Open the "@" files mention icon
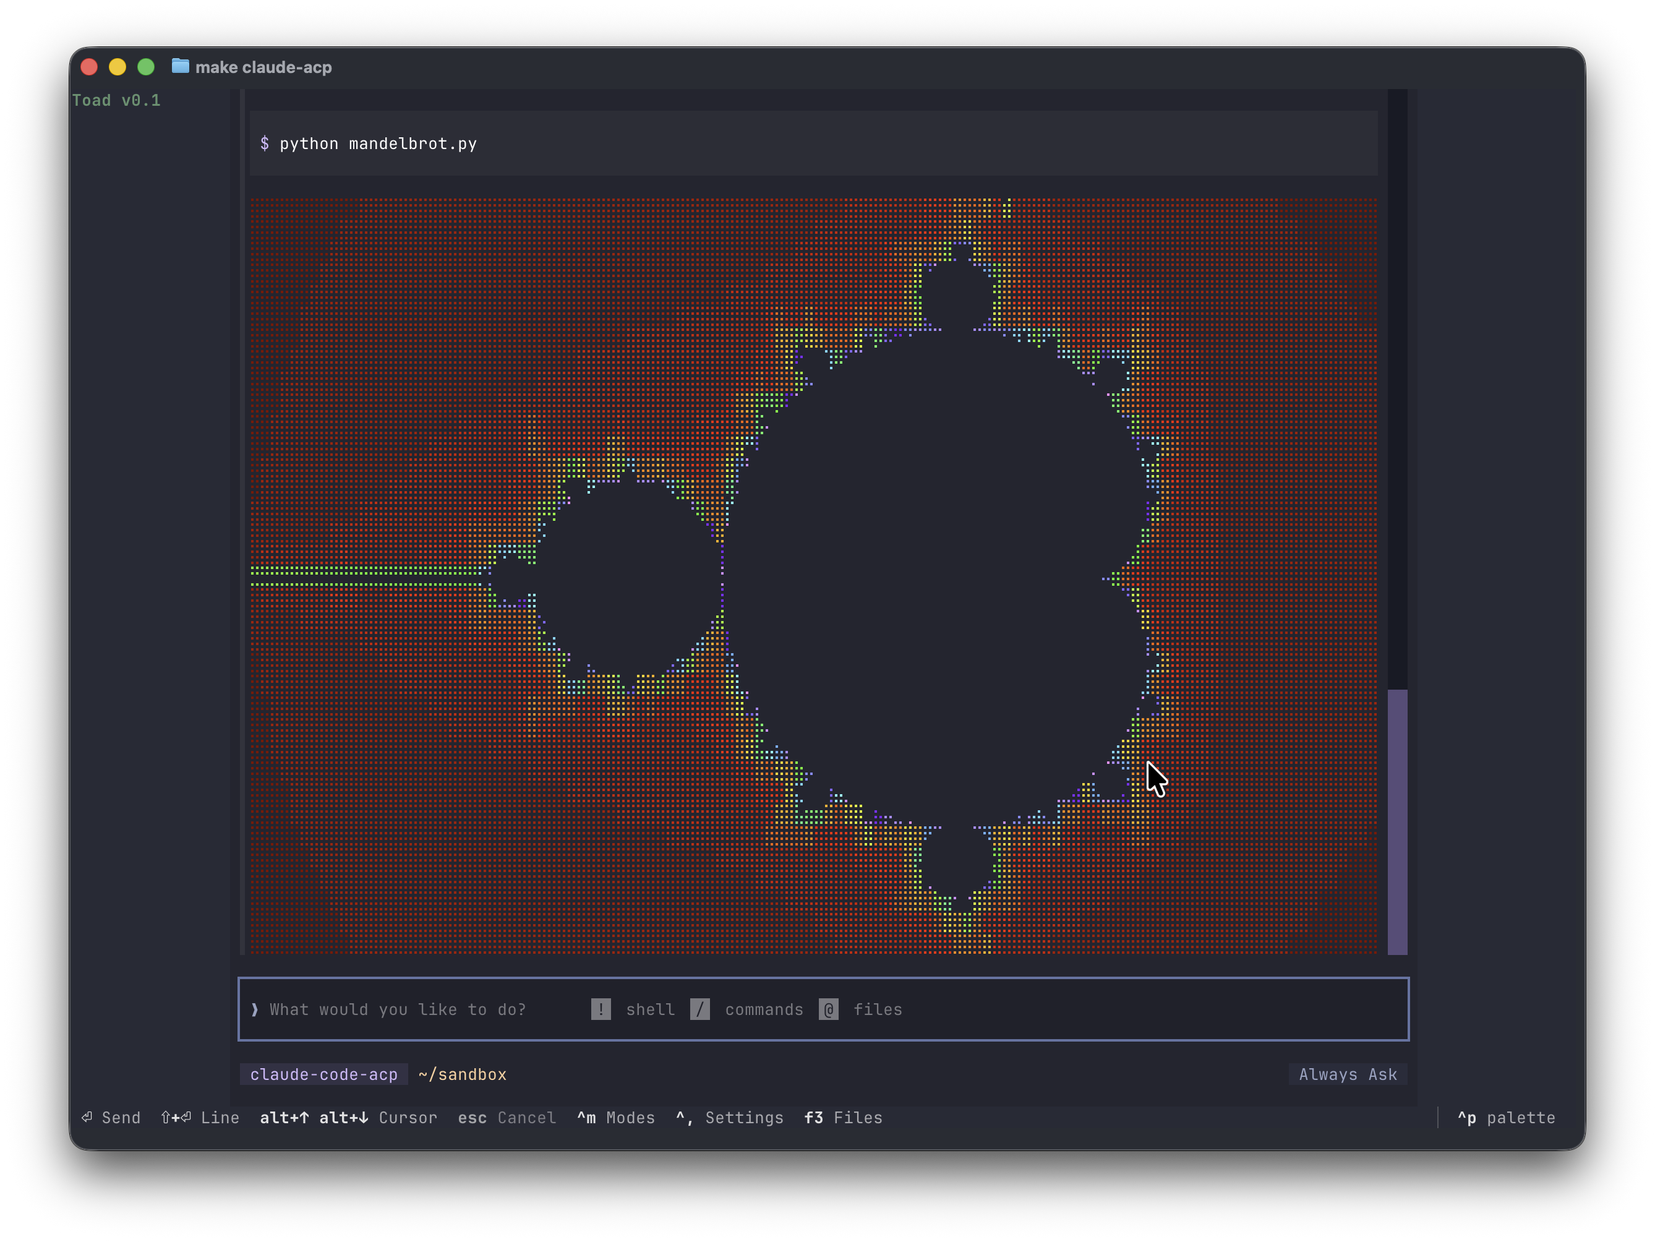This screenshot has height=1242, width=1655. 830,1009
